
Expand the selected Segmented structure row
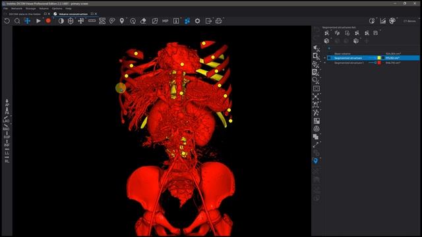[x=324, y=58]
